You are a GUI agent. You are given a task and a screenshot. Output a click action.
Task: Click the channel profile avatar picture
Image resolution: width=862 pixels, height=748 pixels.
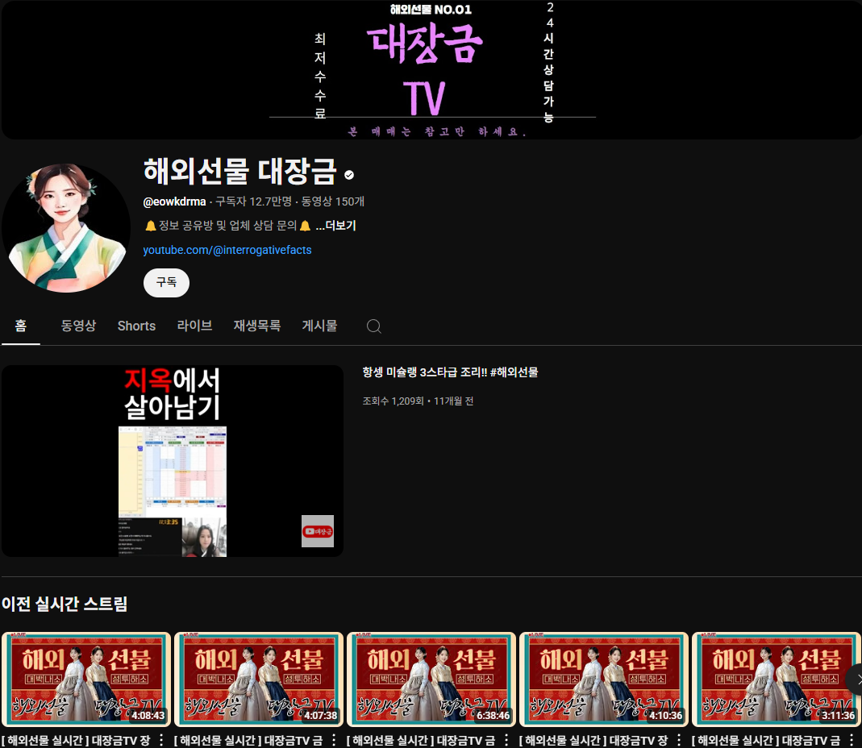(66, 228)
